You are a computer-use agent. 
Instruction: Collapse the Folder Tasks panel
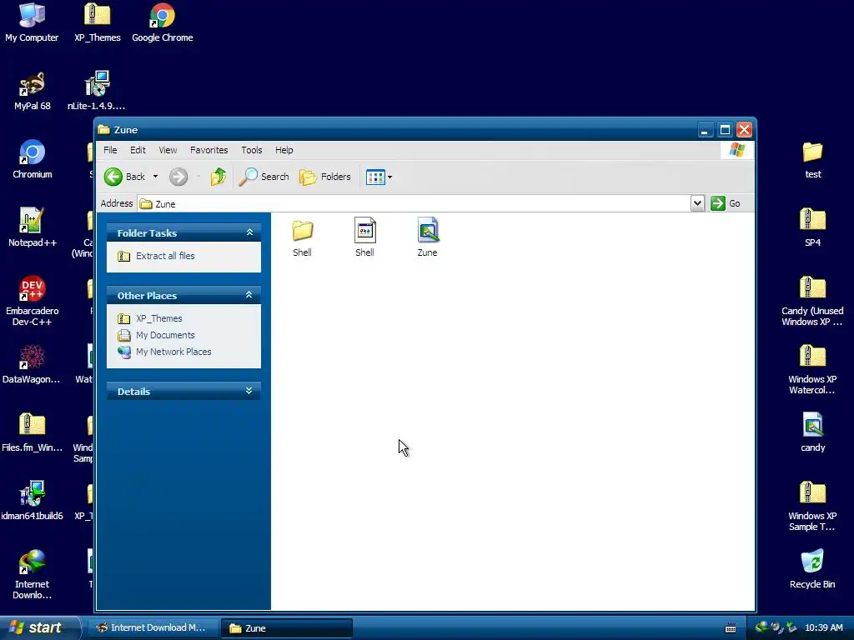(249, 232)
